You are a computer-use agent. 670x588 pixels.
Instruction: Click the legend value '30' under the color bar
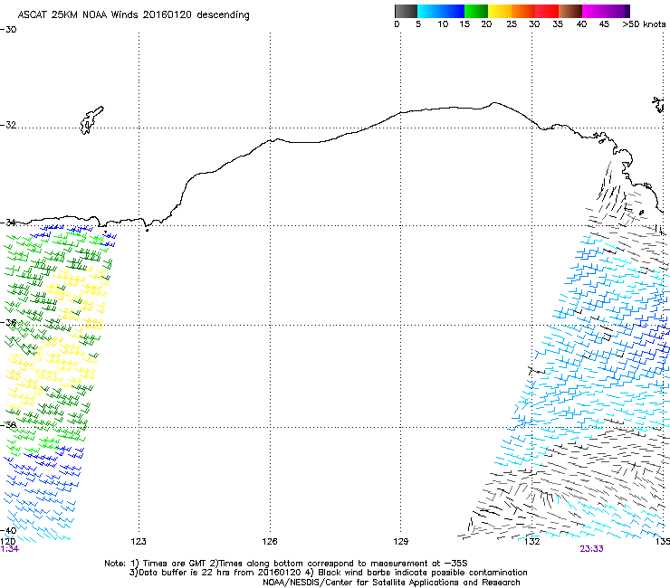pos(534,24)
